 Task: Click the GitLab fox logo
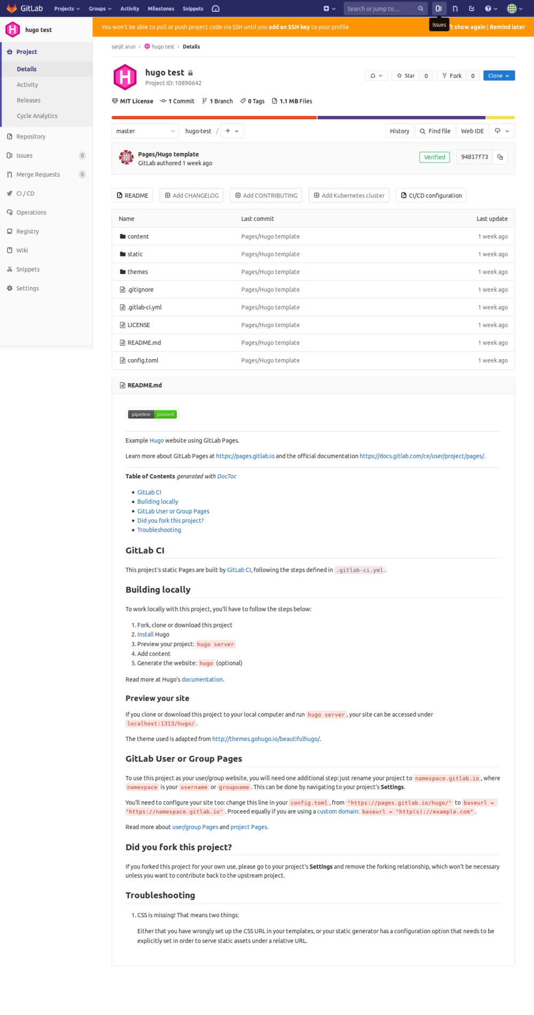pyautogui.click(x=12, y=9)
